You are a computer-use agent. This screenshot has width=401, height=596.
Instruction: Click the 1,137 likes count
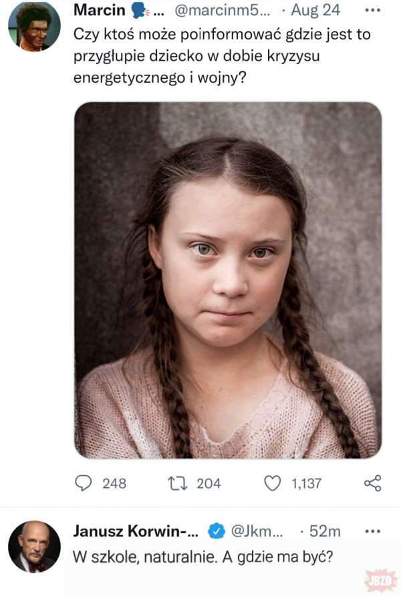pos(307,483)
